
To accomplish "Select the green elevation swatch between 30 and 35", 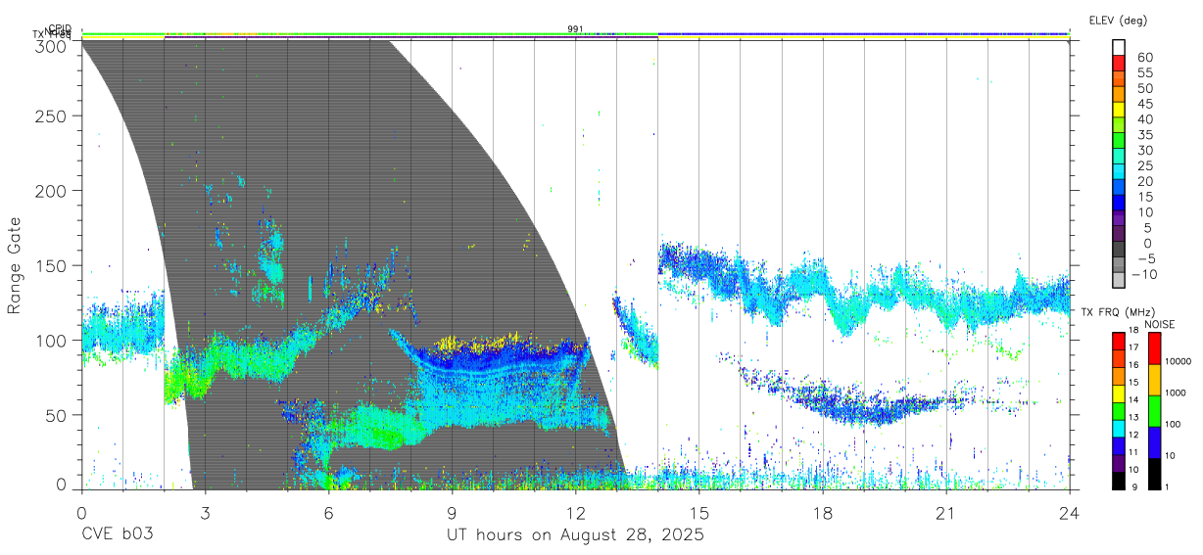I will tap(1120, 142).
